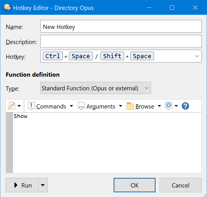This screenshot has width=207, height=198.
Task: Select the Shift key chip in Hotkey
Action: tap(112, 56)
